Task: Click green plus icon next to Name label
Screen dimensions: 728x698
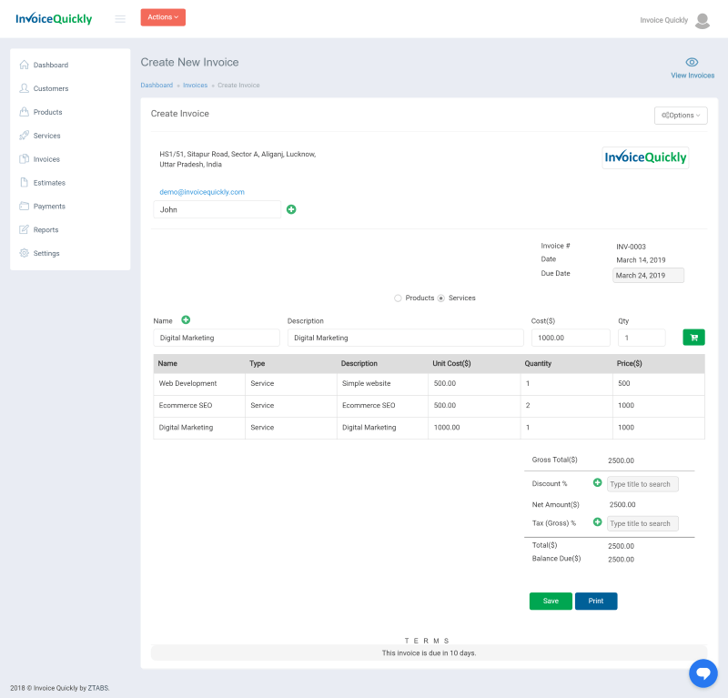Action: point(186,320)
